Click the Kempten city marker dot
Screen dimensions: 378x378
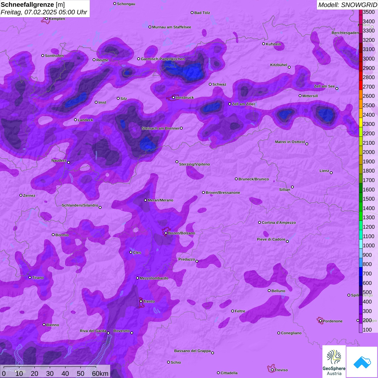tap(46, 19)
